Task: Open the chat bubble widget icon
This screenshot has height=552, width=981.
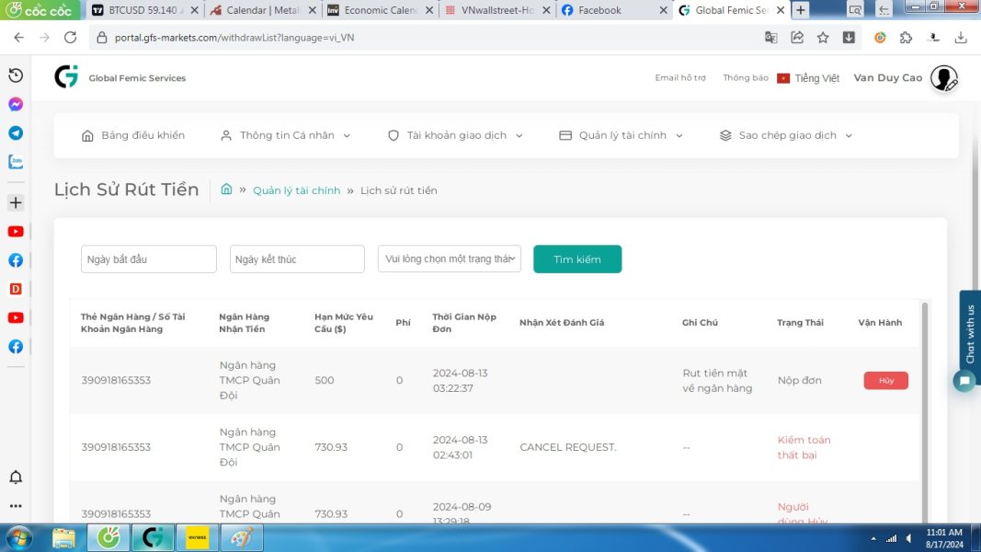Action: click(964, 381)
